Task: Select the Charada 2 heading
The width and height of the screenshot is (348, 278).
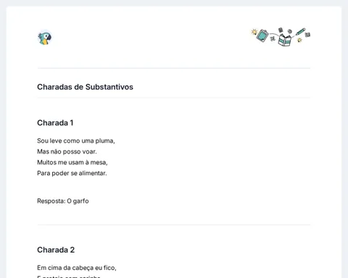Action: pos(56,250)
